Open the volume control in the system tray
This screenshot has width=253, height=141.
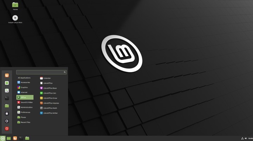point(246,139)
